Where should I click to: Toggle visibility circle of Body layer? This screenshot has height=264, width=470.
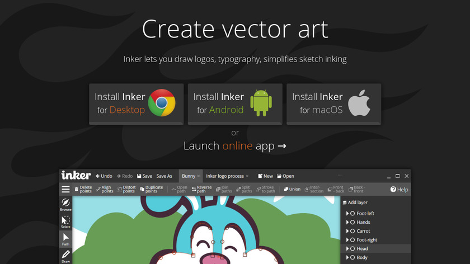[x=352, y=257]
